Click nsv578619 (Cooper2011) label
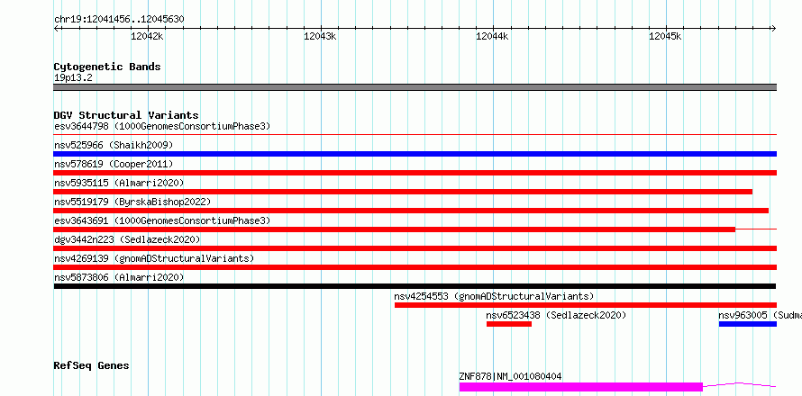Image resolution: width=802 pixels, height=396 pixels. pos(114,164)
